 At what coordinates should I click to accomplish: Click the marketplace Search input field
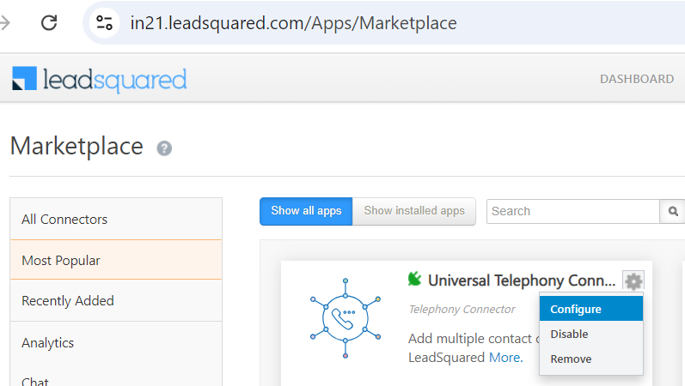pos(572,211)
